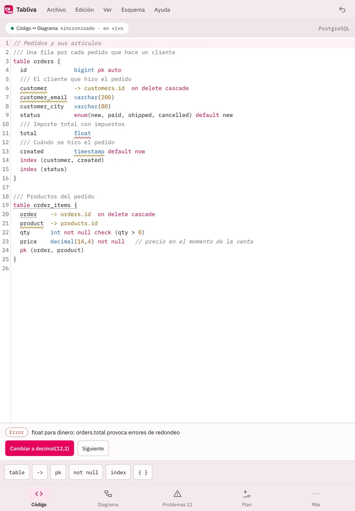The height and width of the screenshot is (511, 355).
Task: Click the customers.id reference on line 6
Action: coord(104,88)
